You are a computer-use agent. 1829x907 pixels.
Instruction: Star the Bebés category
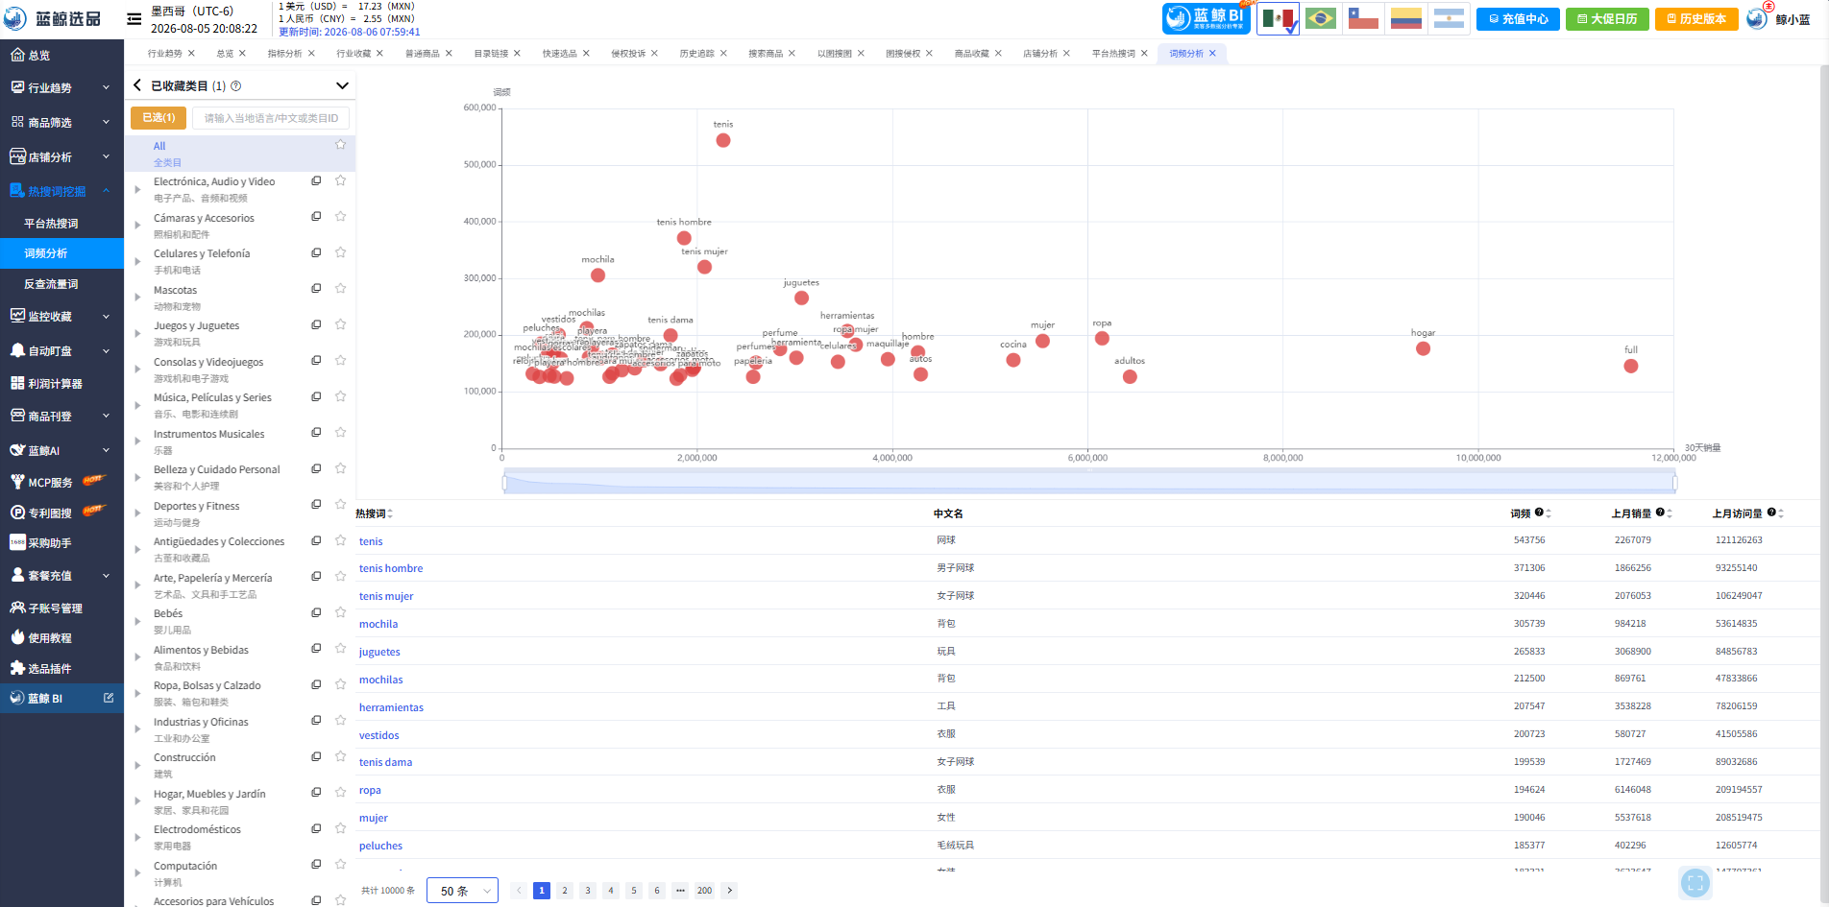340,612
